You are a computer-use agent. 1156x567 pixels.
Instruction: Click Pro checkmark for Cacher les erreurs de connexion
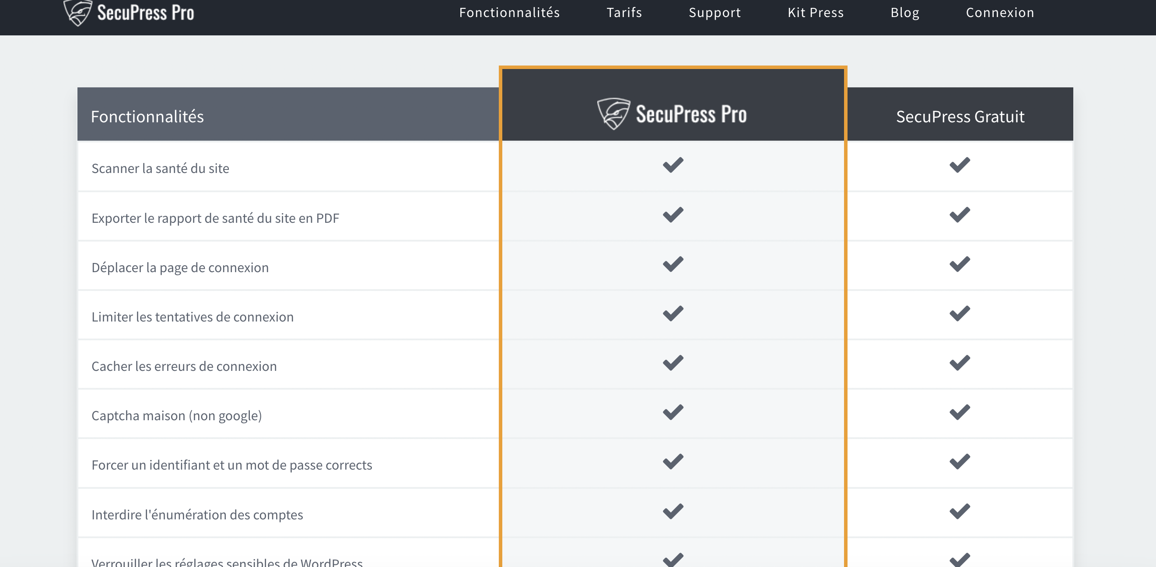[x=673, y=363]
